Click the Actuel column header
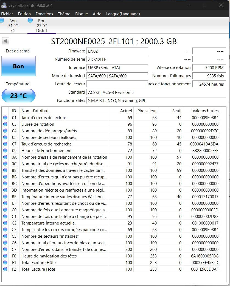 pyautogui.click(x=121, y=111)
